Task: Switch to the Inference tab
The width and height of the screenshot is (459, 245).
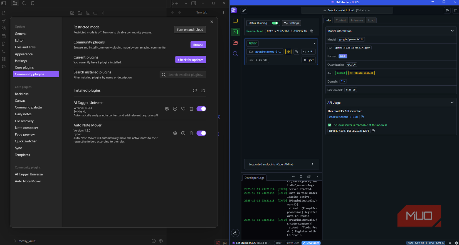Action: point(357,20)
